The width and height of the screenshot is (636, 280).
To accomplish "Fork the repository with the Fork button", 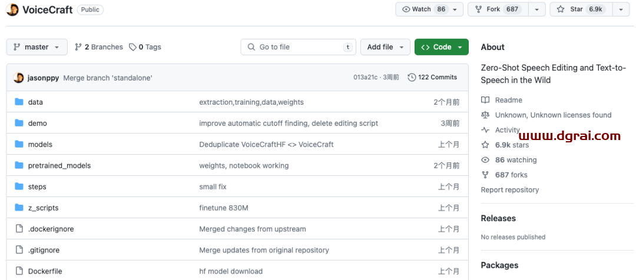I will 498,9.
